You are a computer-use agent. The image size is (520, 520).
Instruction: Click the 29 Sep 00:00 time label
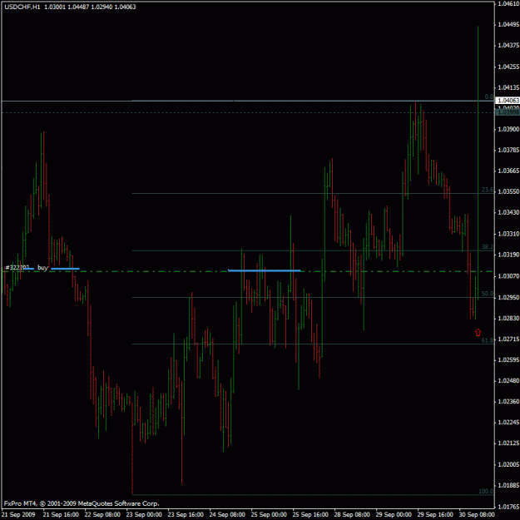[x=394, y=514]
